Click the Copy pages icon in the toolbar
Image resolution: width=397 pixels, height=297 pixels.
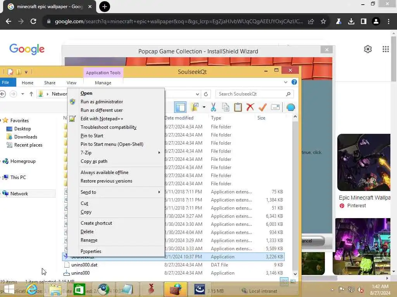pos(225,108)
